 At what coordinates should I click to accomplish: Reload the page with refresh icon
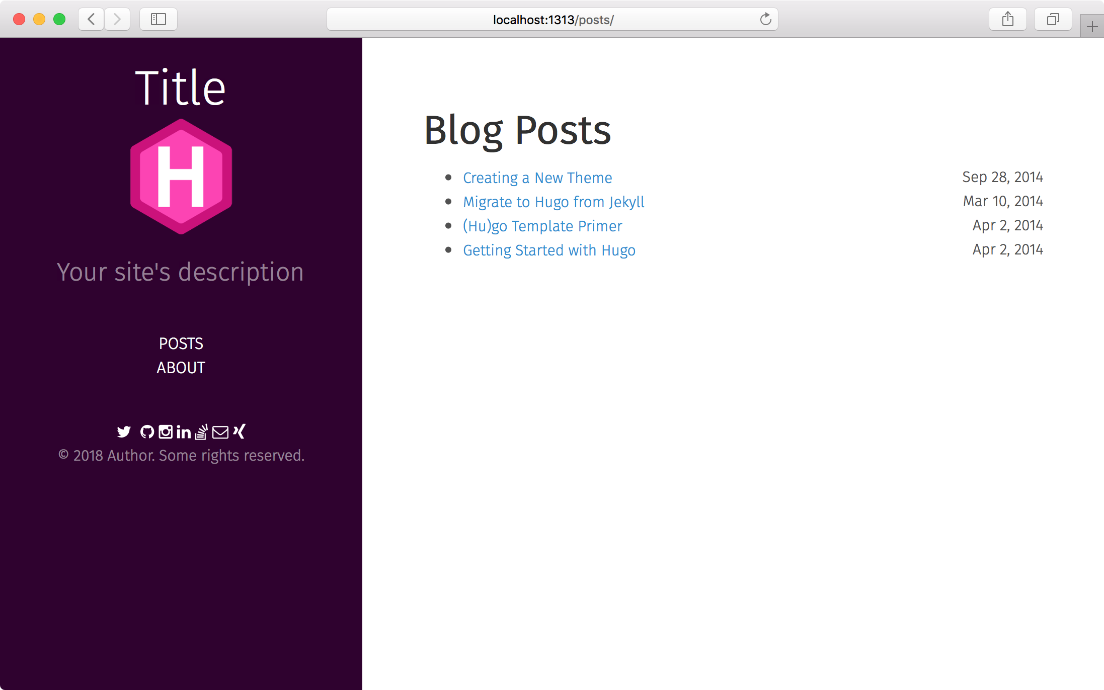click(x=765, y=19)
